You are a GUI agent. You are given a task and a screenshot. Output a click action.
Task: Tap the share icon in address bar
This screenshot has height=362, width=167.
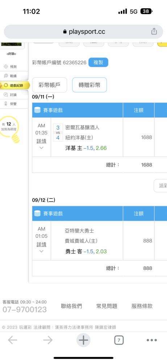[154, 31]
